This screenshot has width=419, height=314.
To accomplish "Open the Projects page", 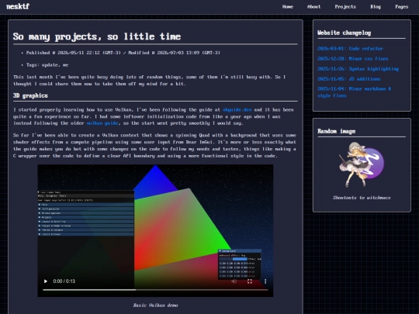I will coord(345,7).
